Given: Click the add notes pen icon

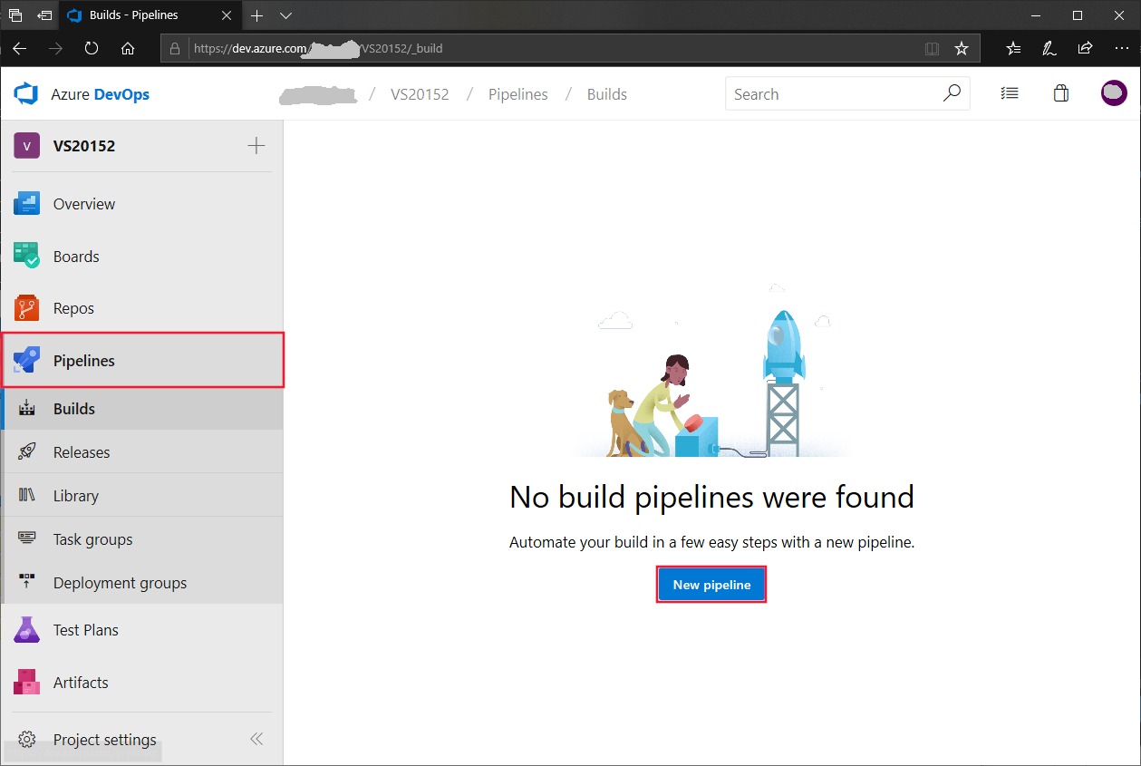Looking at the screenshot, I should click(1049, 48).
